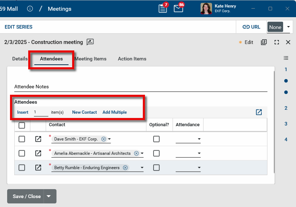Expand Attendance dropdown for Dave Smith
The image size is (296, 207).
[x=199, y=139]
